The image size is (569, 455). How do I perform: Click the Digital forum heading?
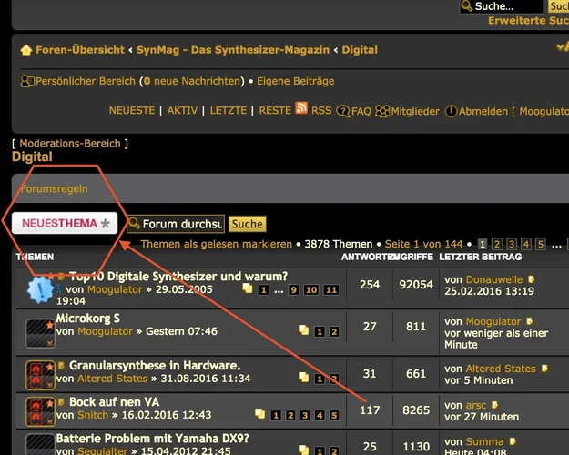(x=32, y=157)
